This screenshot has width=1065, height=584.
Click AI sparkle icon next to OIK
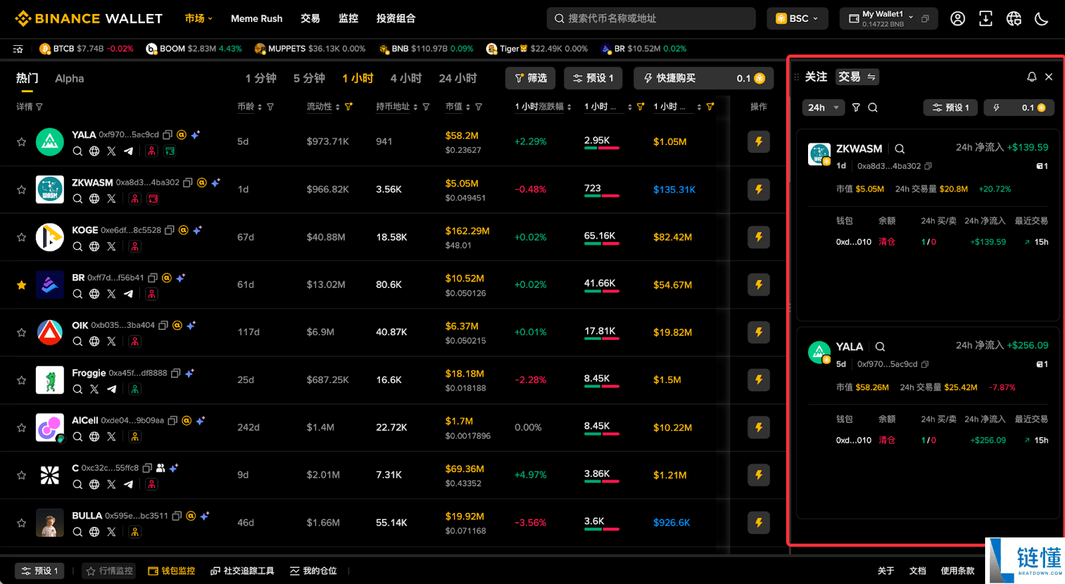click(x=191, y=325)
